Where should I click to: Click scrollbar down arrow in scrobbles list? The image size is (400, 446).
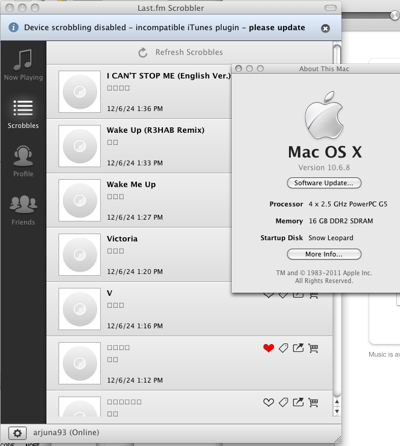point(337,412)
